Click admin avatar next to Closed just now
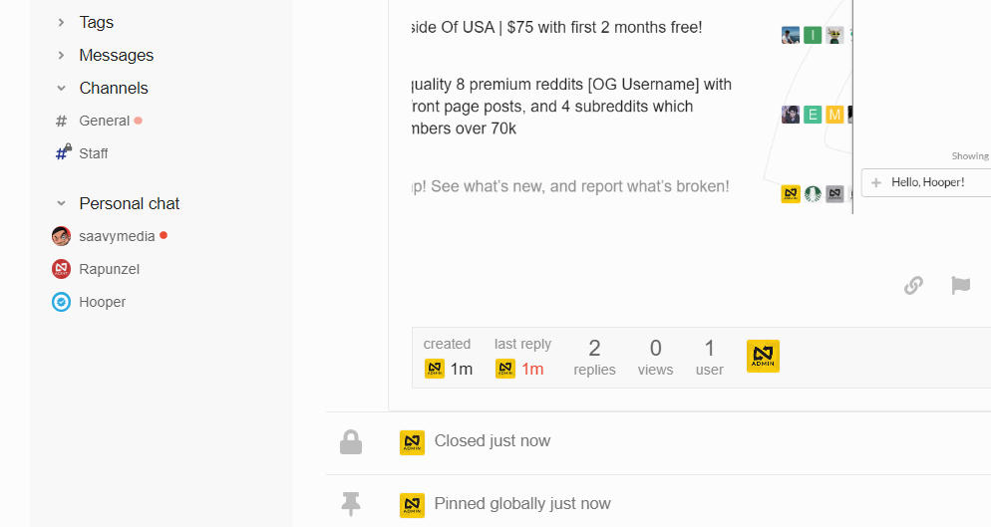This screenshot has height=527, width=991. 412,443
